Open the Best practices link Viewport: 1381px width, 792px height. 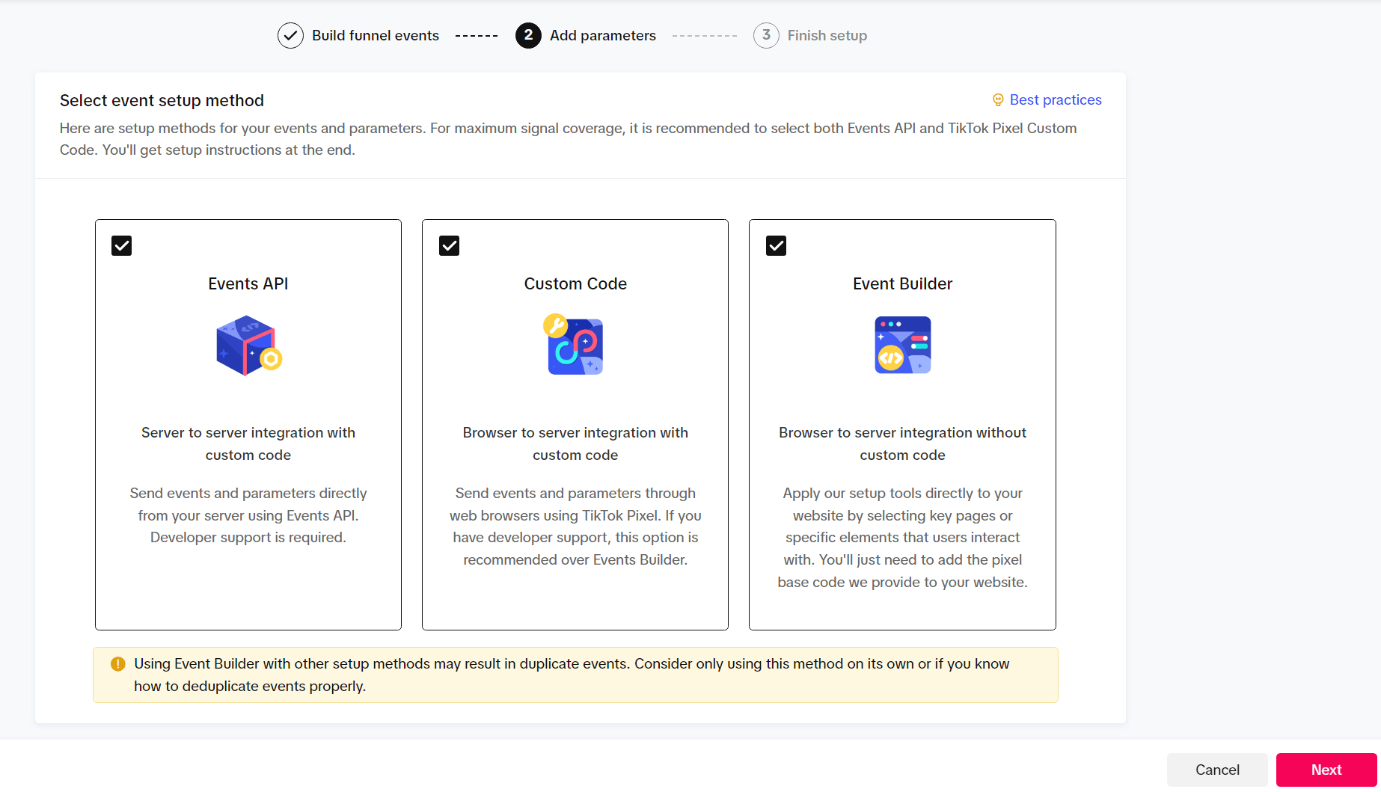(1055, 100)
